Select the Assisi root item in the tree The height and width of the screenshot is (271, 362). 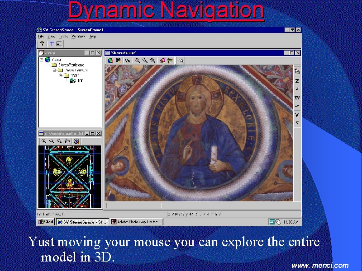56,60
